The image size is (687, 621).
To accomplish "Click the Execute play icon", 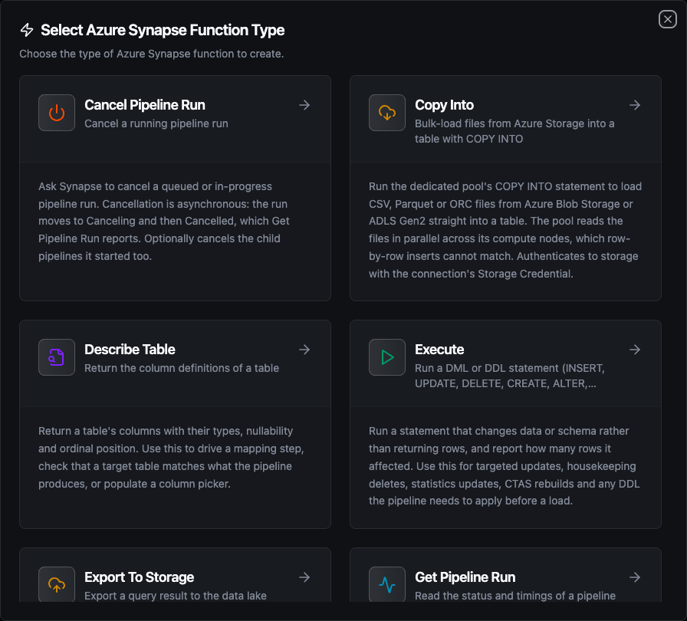I will click(x=387, y=357).
